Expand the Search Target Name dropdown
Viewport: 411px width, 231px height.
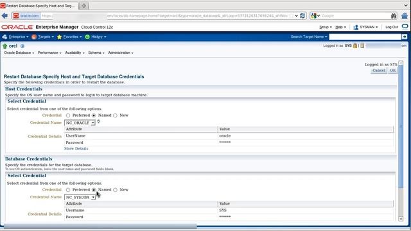[x=326, y=37]
